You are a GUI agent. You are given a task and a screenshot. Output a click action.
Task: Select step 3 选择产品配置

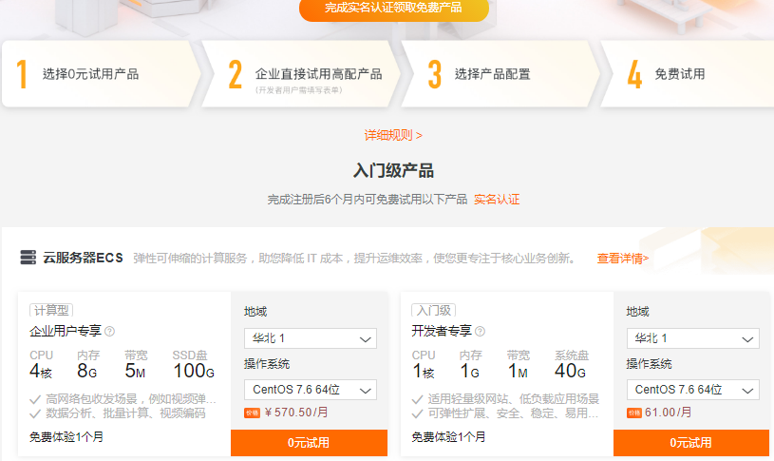[x=500, y=74]
